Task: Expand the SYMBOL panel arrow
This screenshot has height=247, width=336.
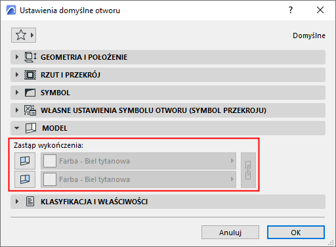Action: coord(17,93)
